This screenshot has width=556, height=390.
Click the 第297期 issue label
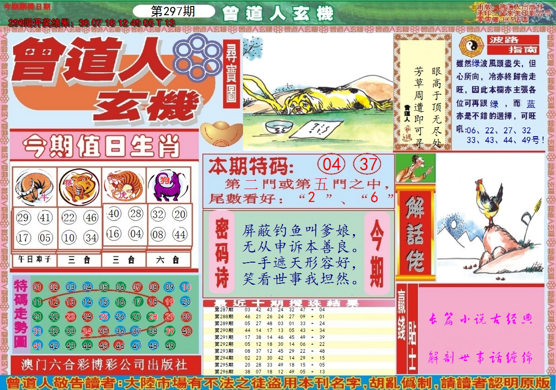(173, 11)
